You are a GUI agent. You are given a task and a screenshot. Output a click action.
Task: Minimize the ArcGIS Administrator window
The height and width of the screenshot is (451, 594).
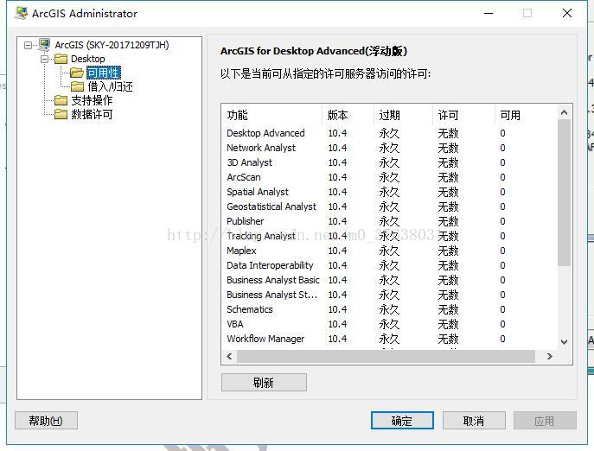(489, 13)
